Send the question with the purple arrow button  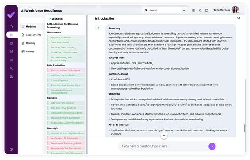pos(212,146)
